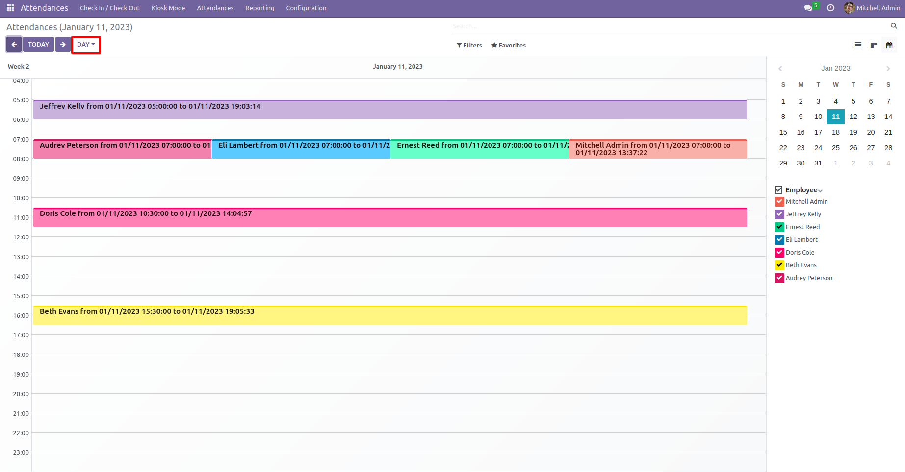The height and width of the screenshot is (472, 905).
Task: Open the Favorites dropdown
Action: 509,46
